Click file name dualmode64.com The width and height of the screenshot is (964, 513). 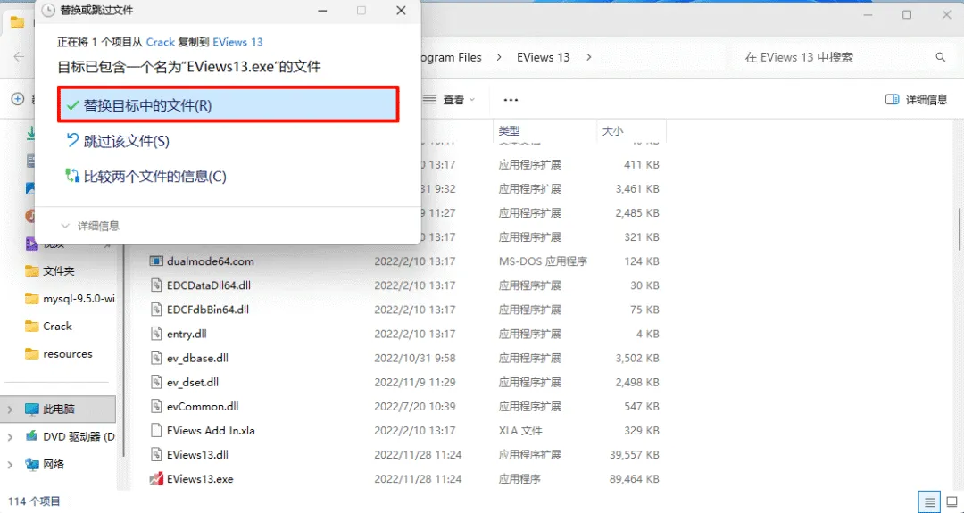(x=211, y=261)
